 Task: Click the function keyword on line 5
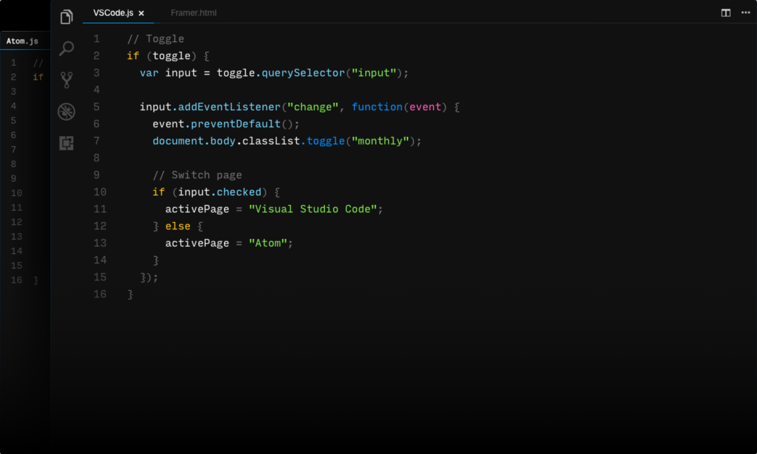click(x=377, y=107)
